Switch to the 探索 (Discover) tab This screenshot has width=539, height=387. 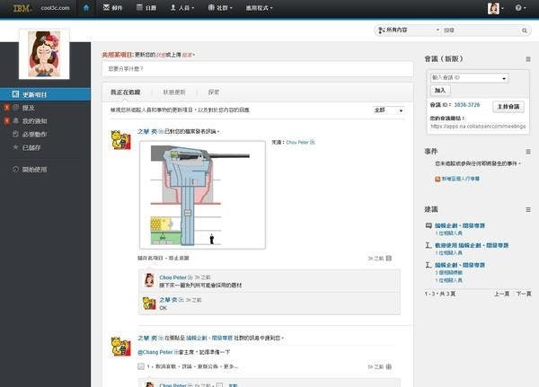[214, 92]
